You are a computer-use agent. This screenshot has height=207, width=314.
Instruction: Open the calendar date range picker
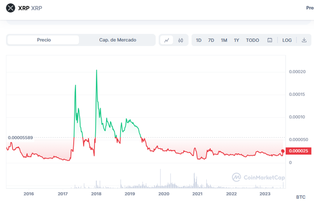[x=270, y=40]
